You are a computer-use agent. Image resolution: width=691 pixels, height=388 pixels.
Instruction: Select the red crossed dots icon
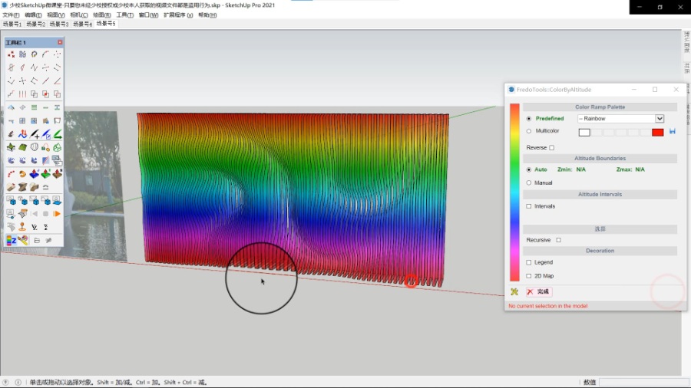click(x=11, y=54)
